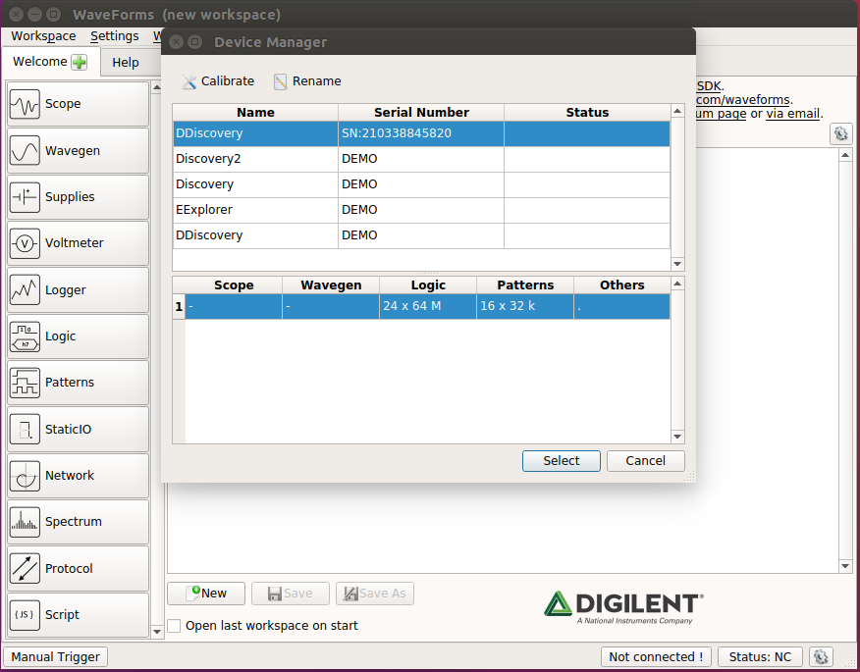The height and width of the screenshot is (672, 860).
Task: Select DDiscovery row with serial SN:210338845820
Action: coord(421,133)
